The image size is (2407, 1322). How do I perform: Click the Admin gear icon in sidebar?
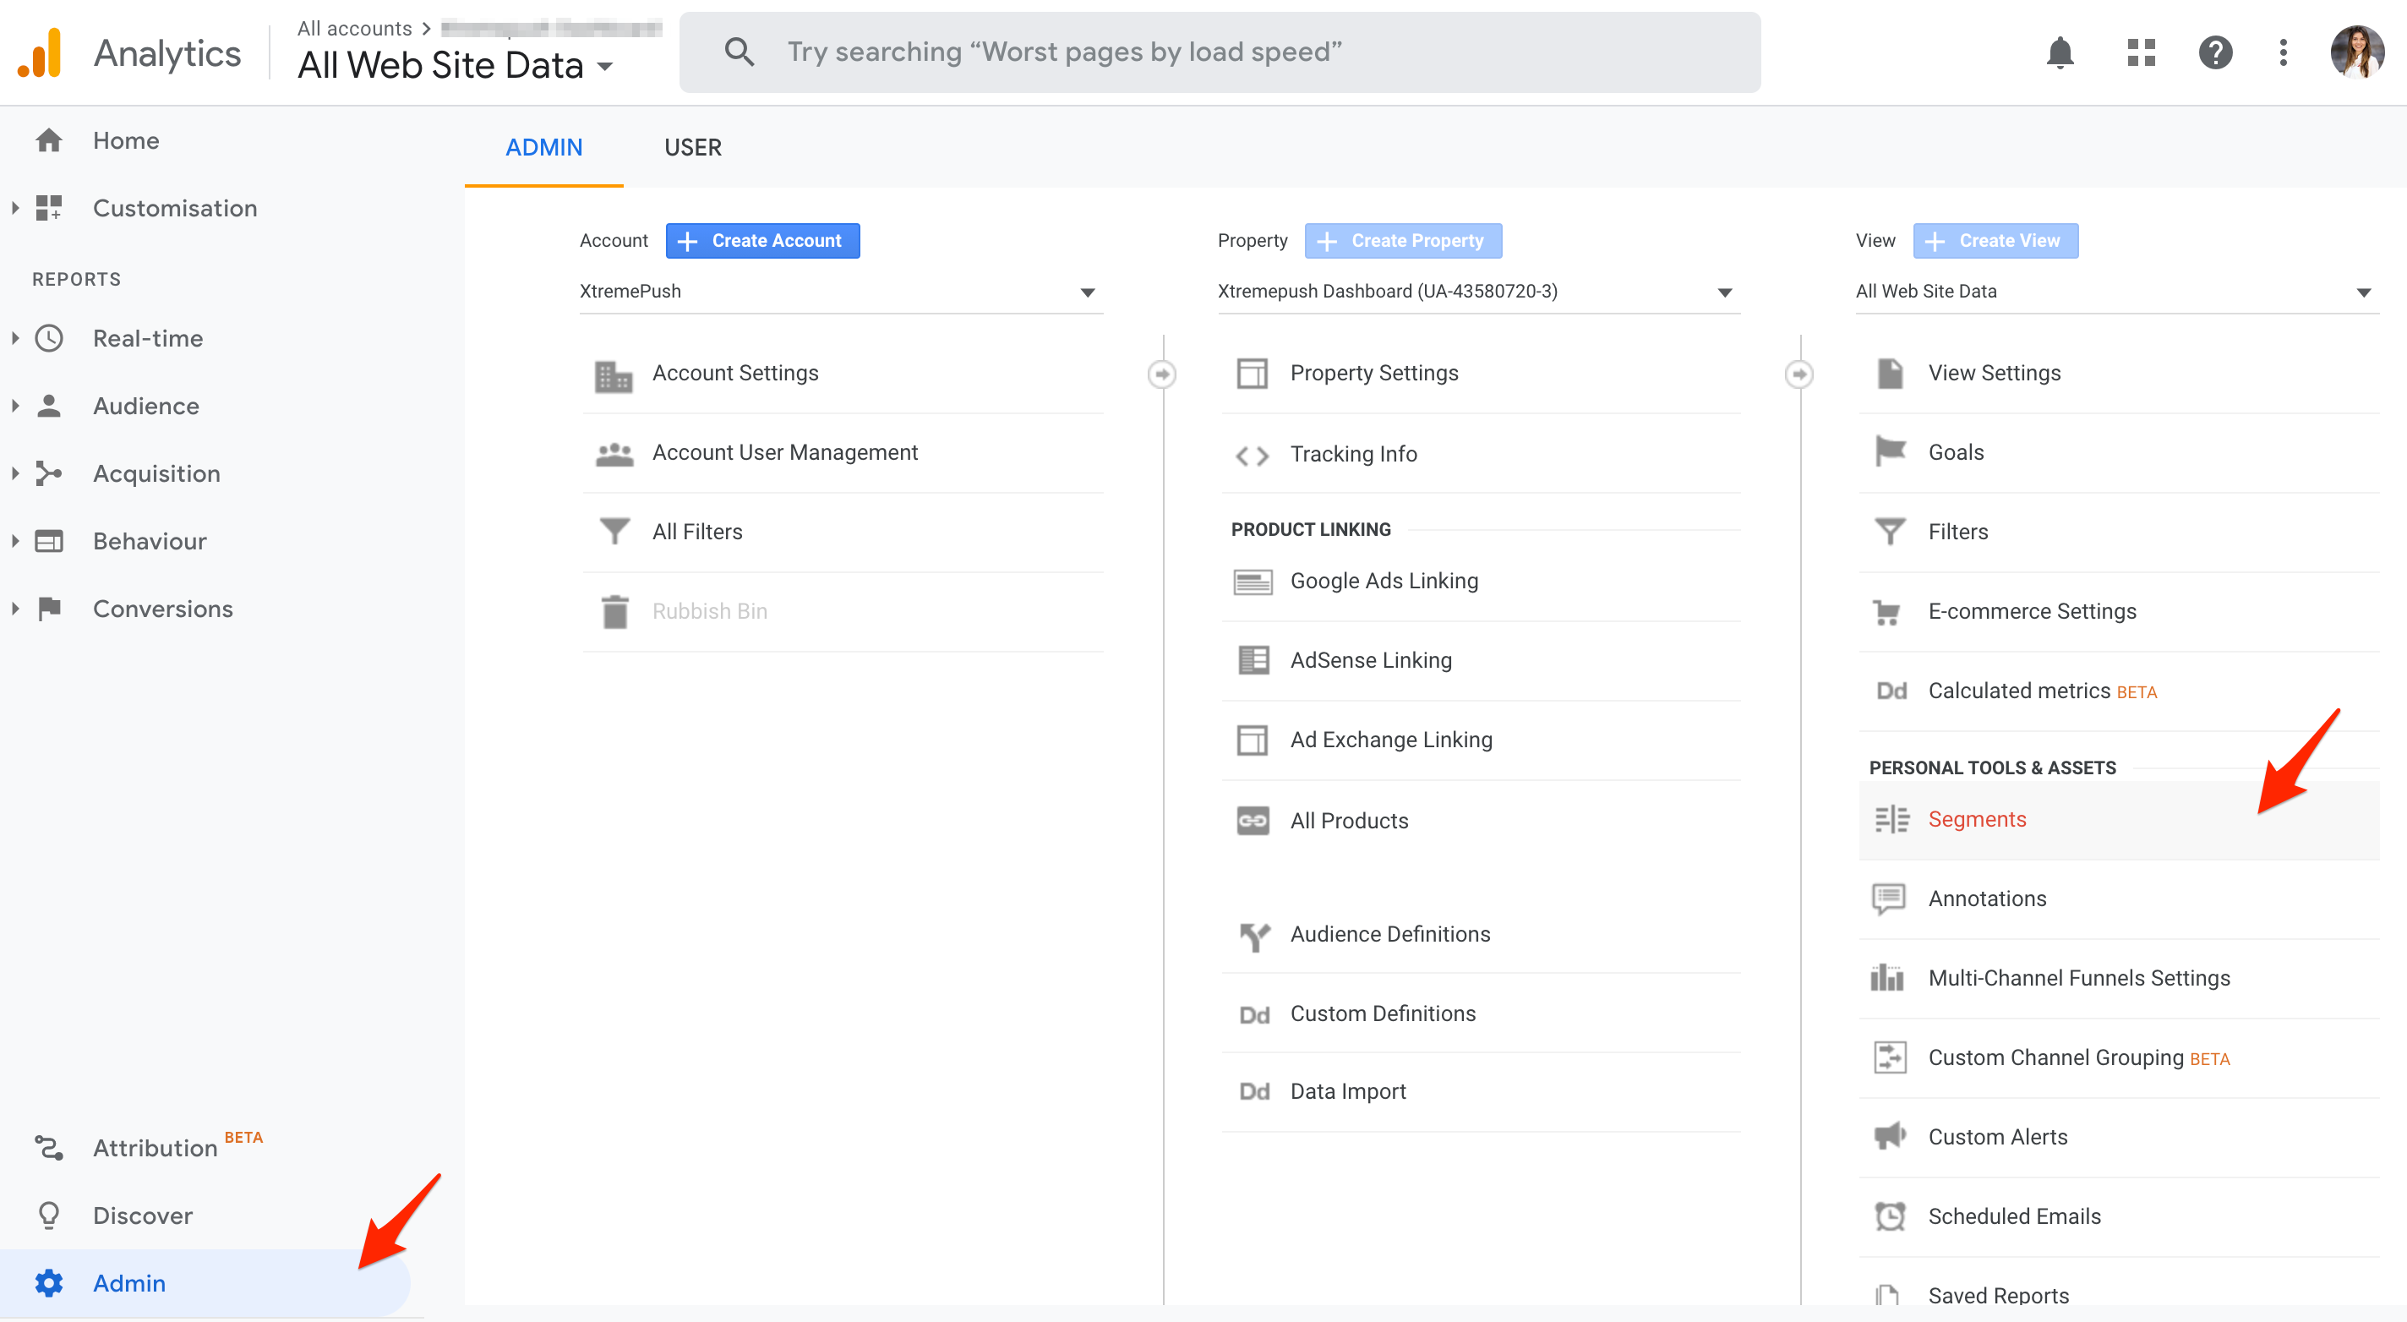[48, 1283]
